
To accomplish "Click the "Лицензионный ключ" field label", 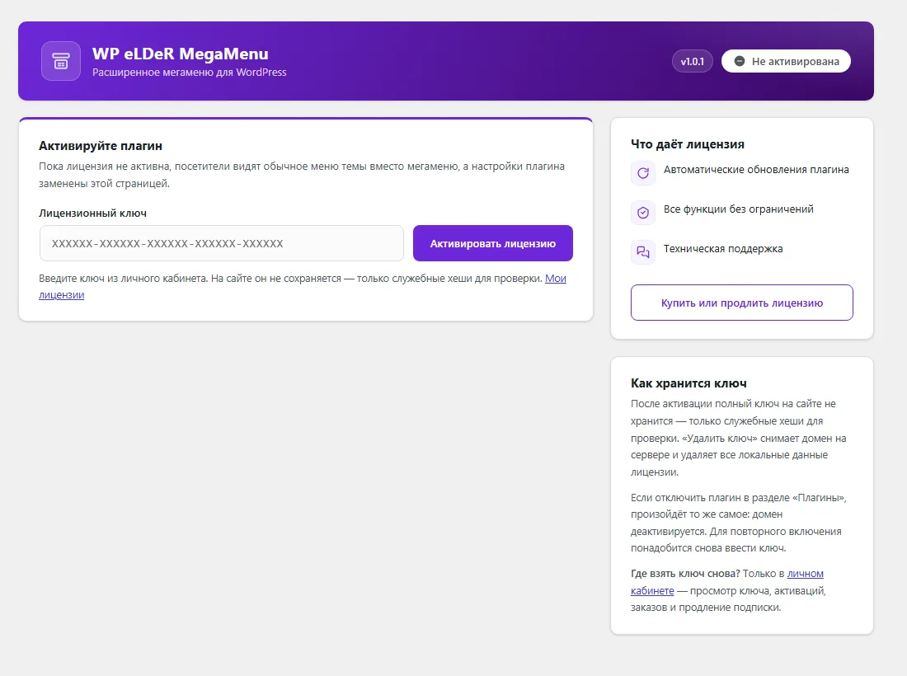I will point(92,214).
